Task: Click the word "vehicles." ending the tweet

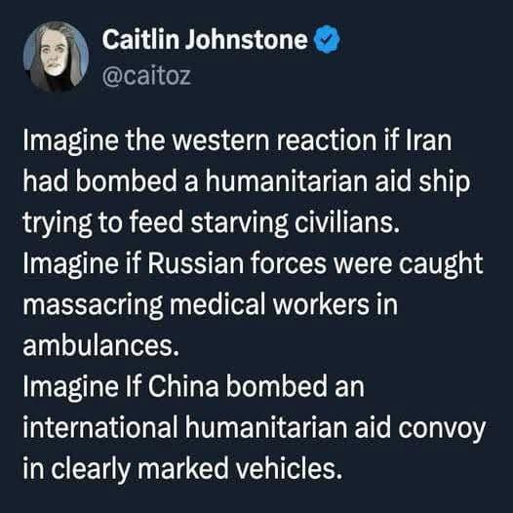Action: [x=289, y=468]
